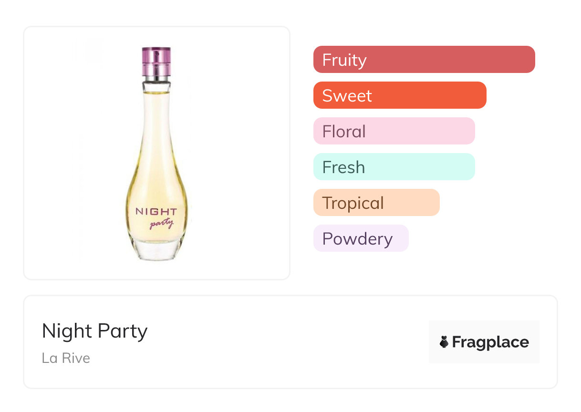
Task: Select the orange Sweet accord bar
Action: pos(400,95)
